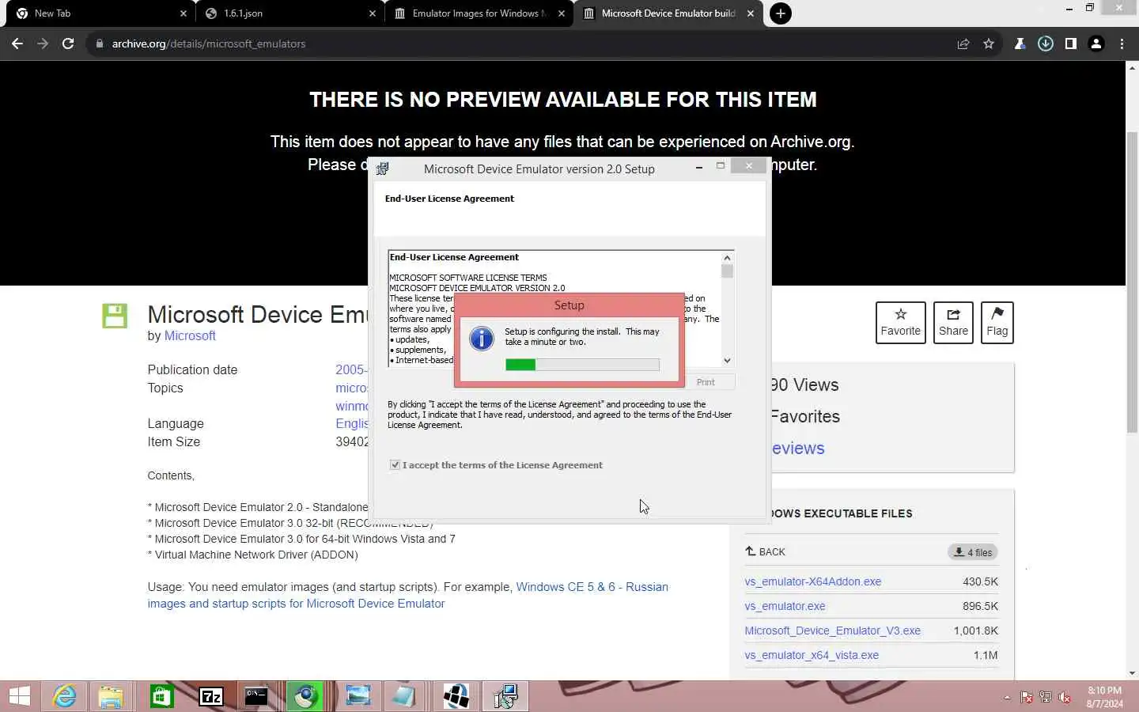The image size is (1139, 712).
Task: Click the muted volume tray icon
Action: click(1065, 697)
